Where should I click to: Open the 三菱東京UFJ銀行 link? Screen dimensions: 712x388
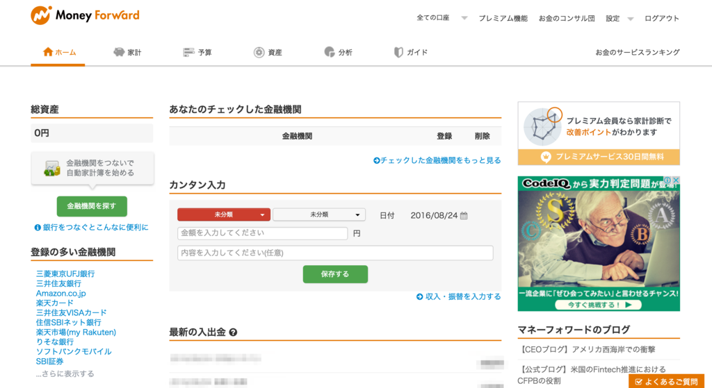pyautogui.click(x=65, y=273)
